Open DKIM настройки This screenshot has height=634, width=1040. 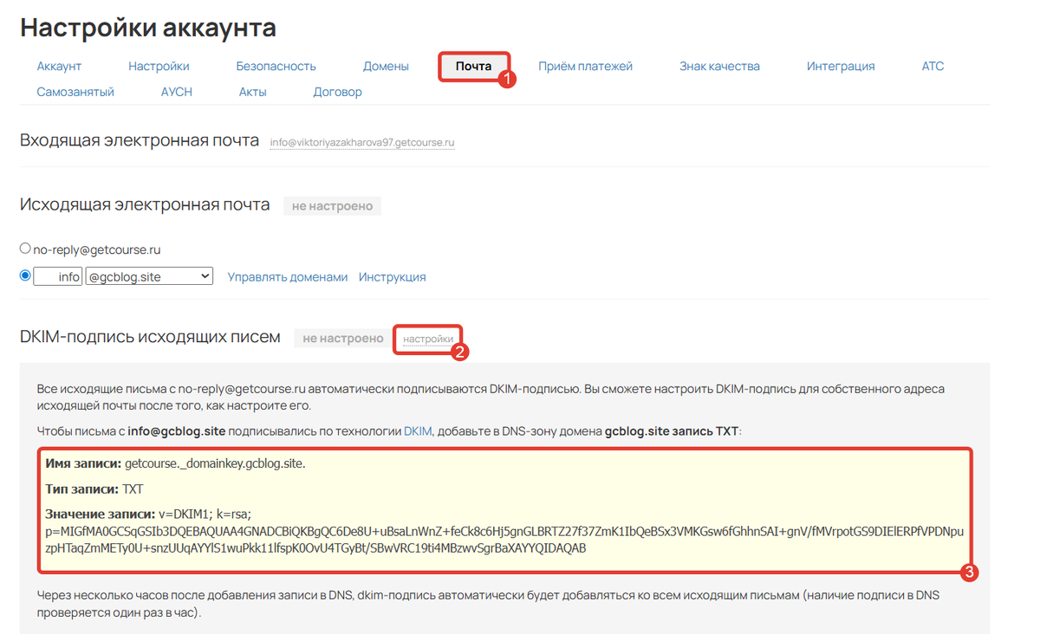pos(427,338)
